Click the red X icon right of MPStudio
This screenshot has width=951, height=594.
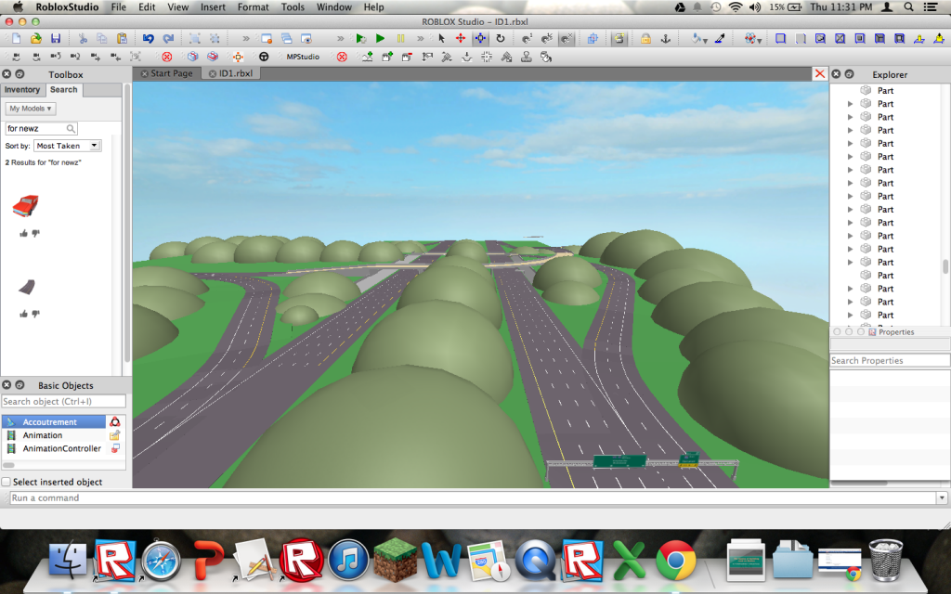click(342, 57)
